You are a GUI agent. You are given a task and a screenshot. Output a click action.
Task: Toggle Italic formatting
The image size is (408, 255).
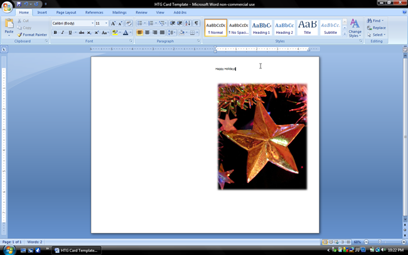[62, 33]
